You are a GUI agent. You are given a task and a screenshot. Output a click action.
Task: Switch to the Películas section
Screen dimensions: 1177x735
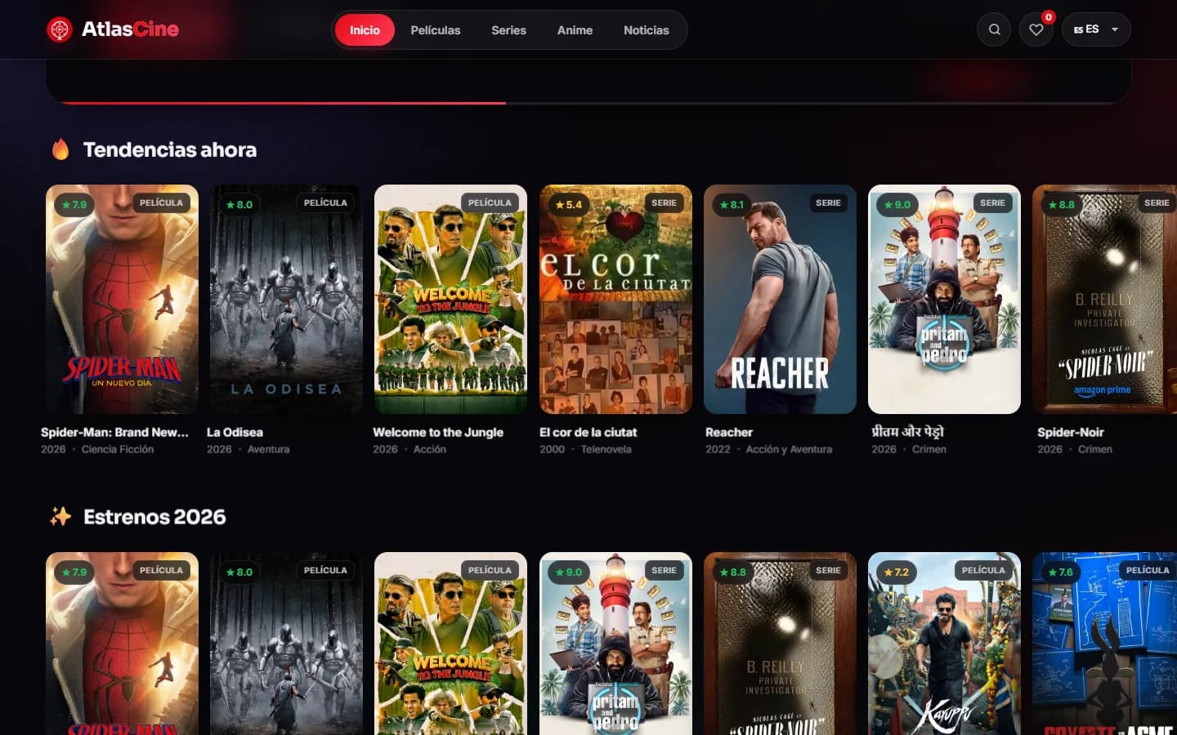(x=436, y=30)
